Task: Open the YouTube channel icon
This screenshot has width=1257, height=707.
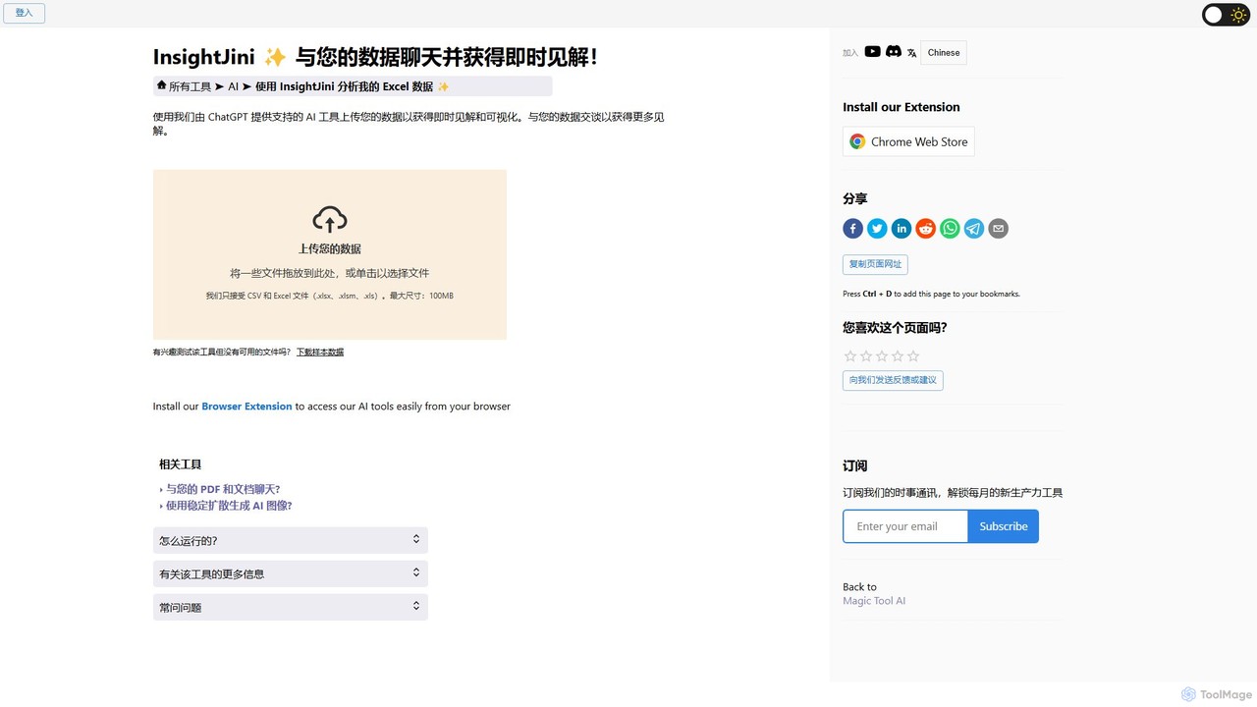Action: 872,51
